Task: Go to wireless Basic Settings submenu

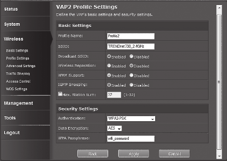Action: 17,50
